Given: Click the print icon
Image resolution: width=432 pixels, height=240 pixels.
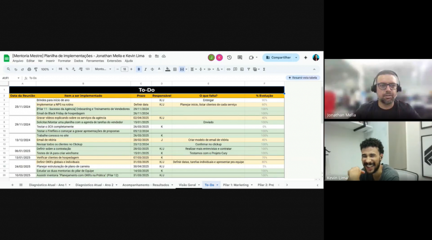Looking at the screenshot, I should click(29, 69).
